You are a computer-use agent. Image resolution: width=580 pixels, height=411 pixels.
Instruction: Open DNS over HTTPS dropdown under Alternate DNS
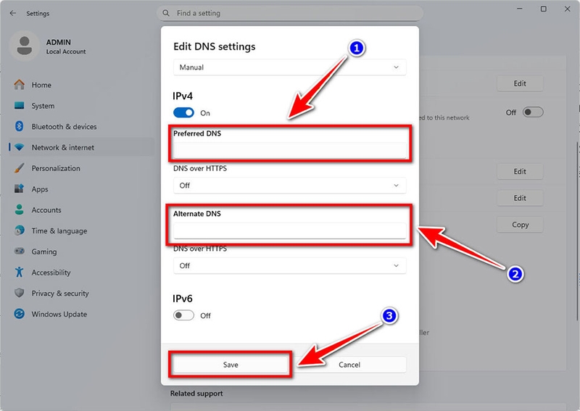[x=289, y=265]
